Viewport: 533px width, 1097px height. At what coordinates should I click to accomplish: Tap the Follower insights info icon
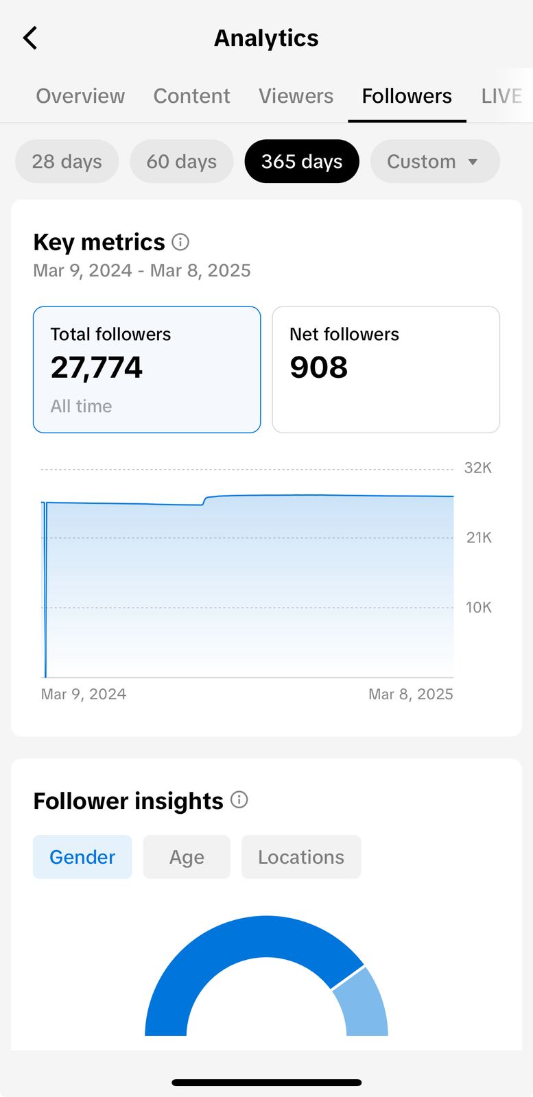[x=239, y=800]
